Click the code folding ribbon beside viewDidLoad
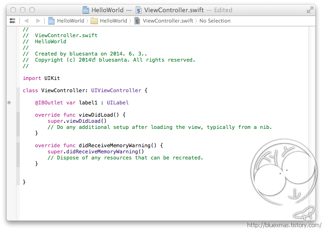 point(18,124)
